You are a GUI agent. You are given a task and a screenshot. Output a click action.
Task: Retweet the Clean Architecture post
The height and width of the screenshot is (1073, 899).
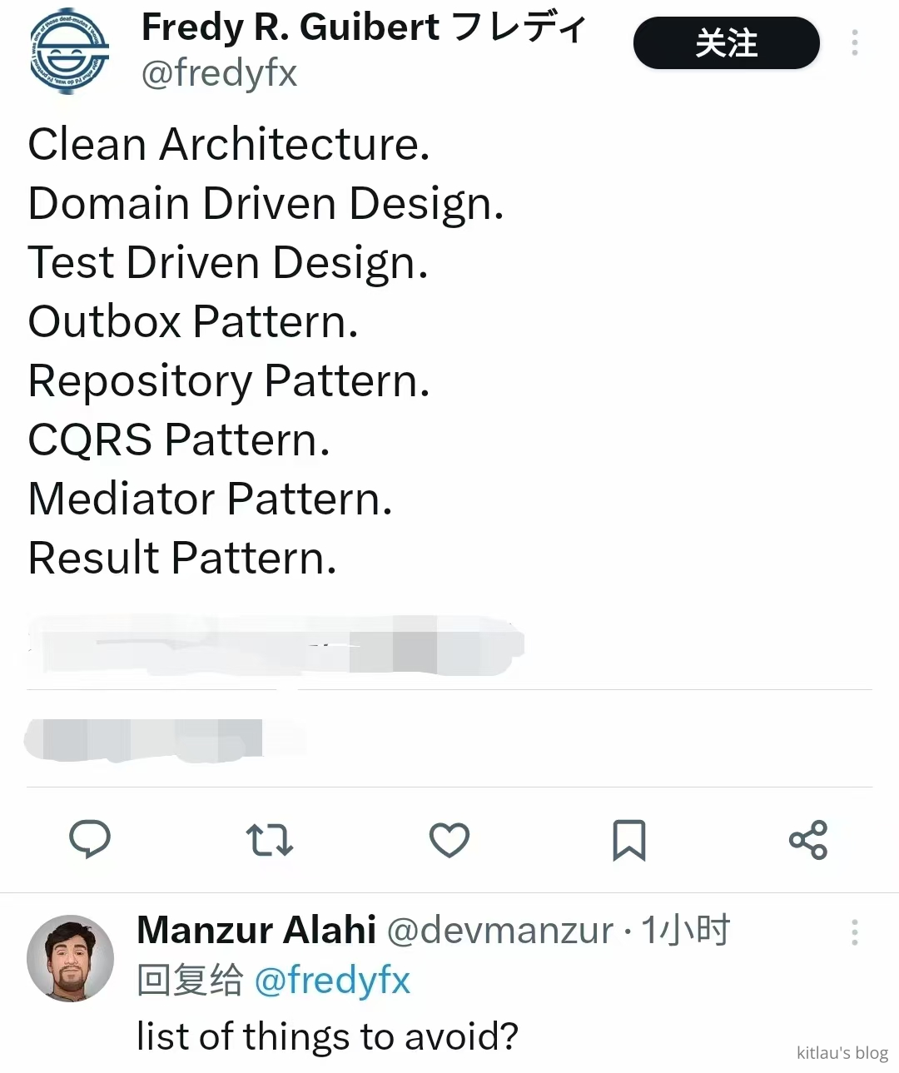[x=270, y=839]
